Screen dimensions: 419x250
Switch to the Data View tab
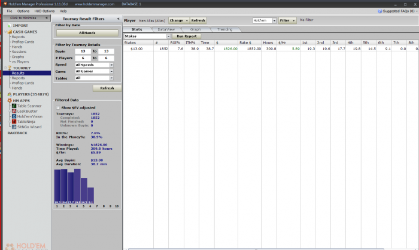[x=166, y=30]
